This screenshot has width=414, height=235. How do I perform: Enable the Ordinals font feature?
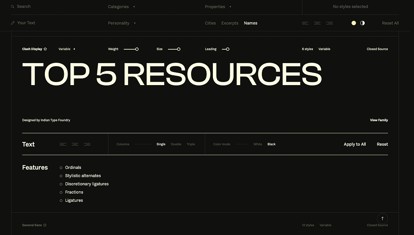tap(61, 167)
